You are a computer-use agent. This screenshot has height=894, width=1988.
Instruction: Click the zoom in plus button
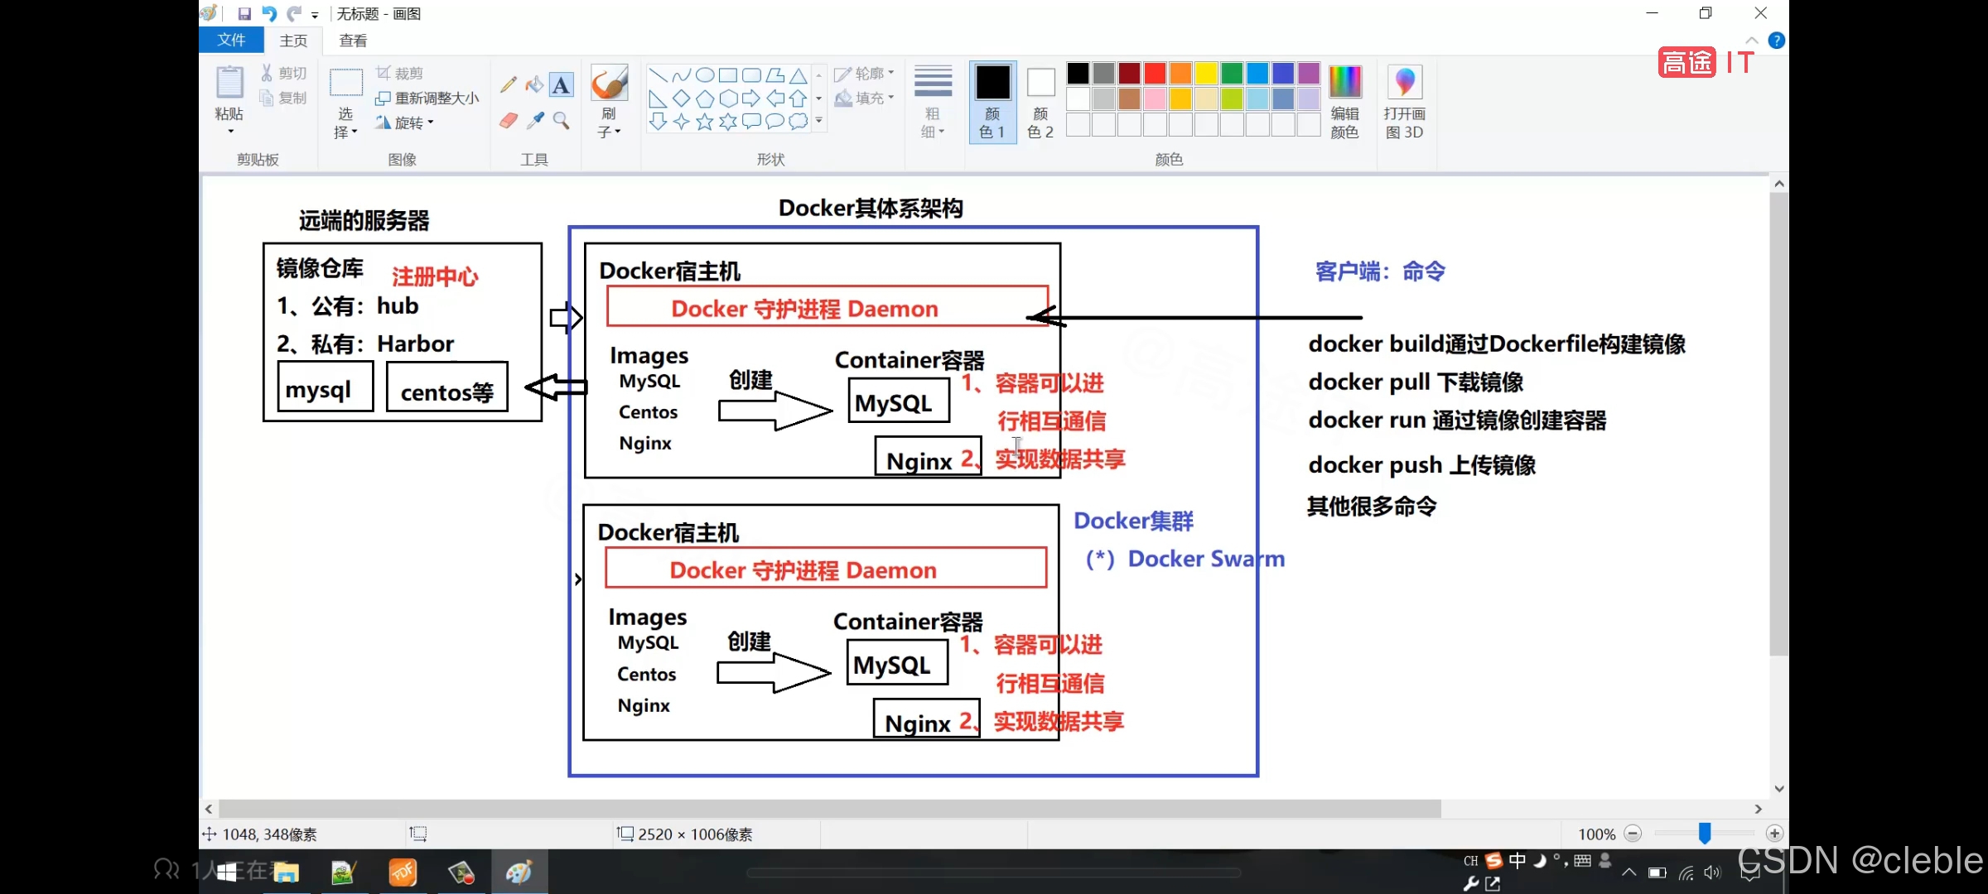(x=1774, y=834)
